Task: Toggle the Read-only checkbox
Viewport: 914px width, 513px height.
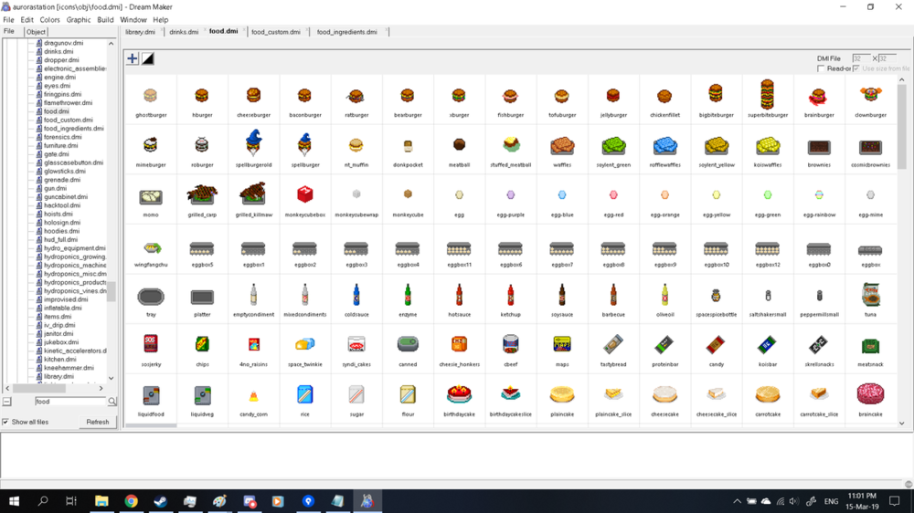Action: click(x=821, y=68)
